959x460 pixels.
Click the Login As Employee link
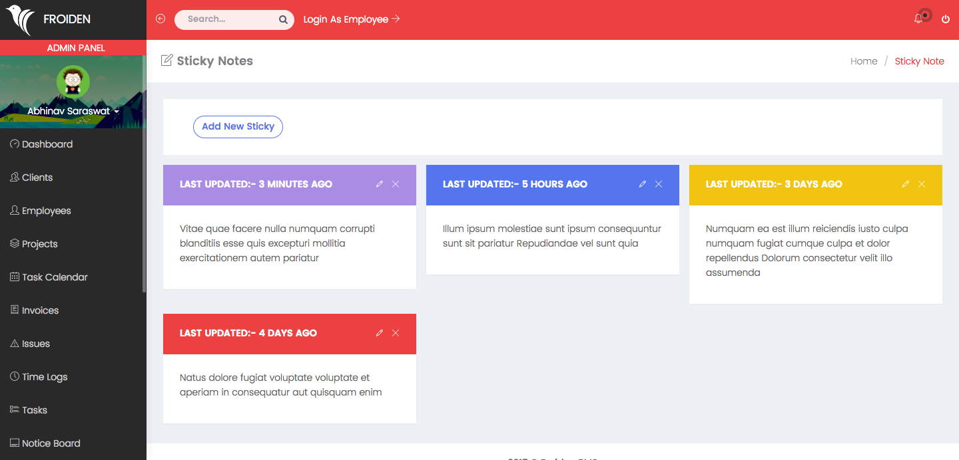[x=351, y=19]
